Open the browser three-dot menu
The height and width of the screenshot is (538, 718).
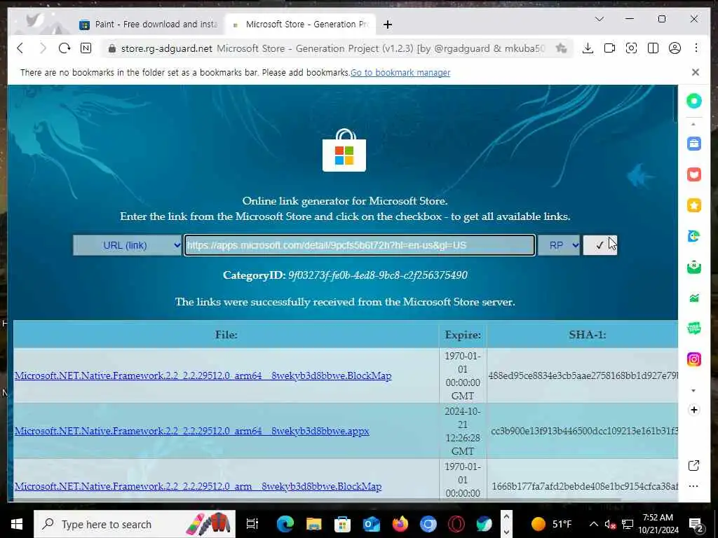pos(696,48)
